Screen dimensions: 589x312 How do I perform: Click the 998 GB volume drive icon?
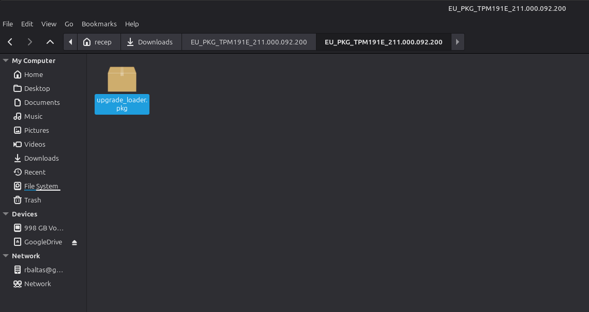click(x=17, y=228)
